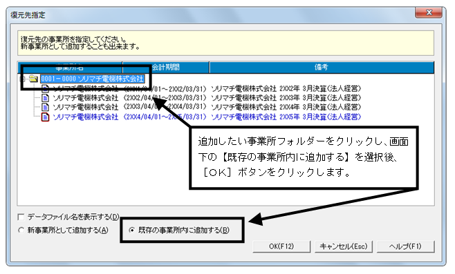Viewport: 455px width, 274px height.
Task: Click the 備考 column header
Action: coord(322,67)
